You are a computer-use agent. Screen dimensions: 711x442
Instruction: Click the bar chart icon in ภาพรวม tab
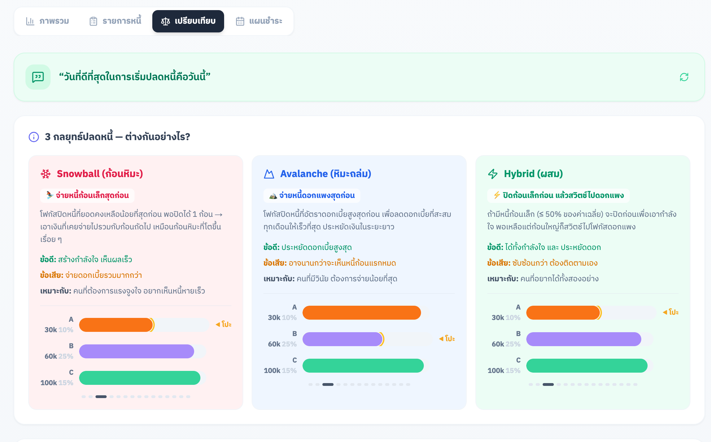pyautogui.click(x=30, y=21)
